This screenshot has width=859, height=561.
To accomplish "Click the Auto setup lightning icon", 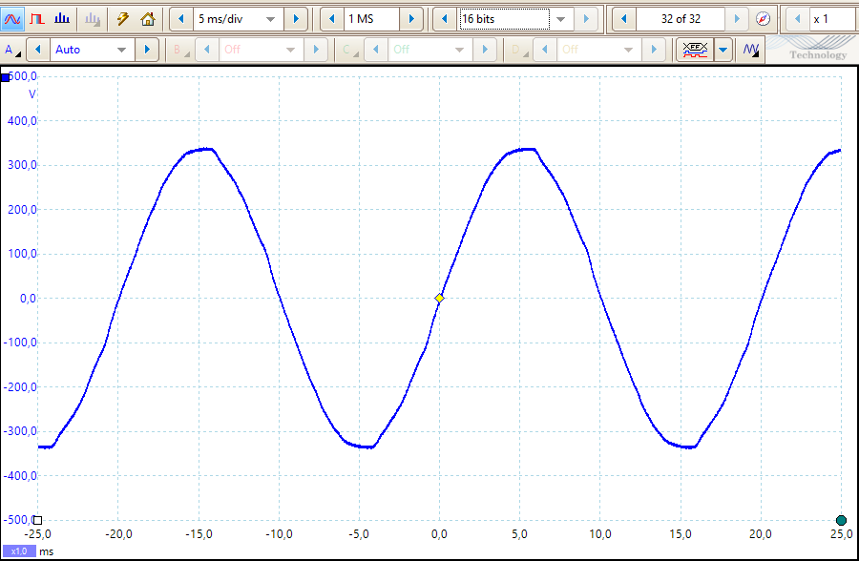I will [x=122, y=18].
